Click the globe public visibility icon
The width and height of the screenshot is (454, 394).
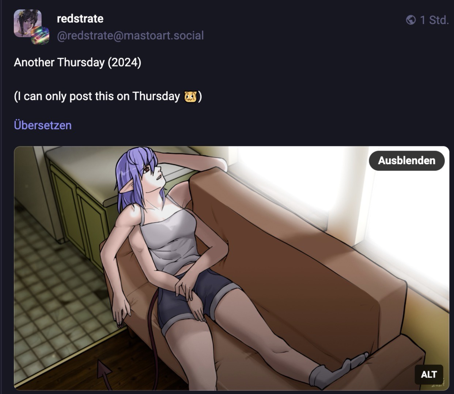pos(411,20)
